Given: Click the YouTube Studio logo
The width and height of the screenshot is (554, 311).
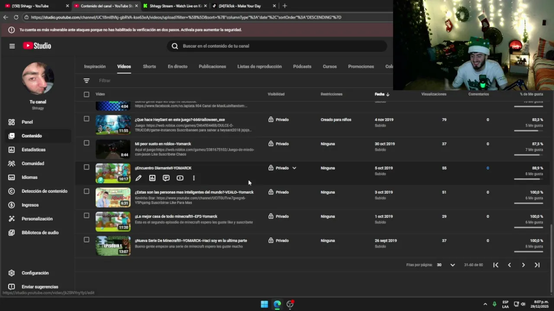Looking at the screenshot, I should [37, 46].
